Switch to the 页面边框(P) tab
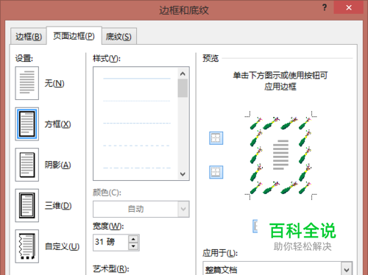The height and width of the screenshot is (275, 368). [74, 36]
